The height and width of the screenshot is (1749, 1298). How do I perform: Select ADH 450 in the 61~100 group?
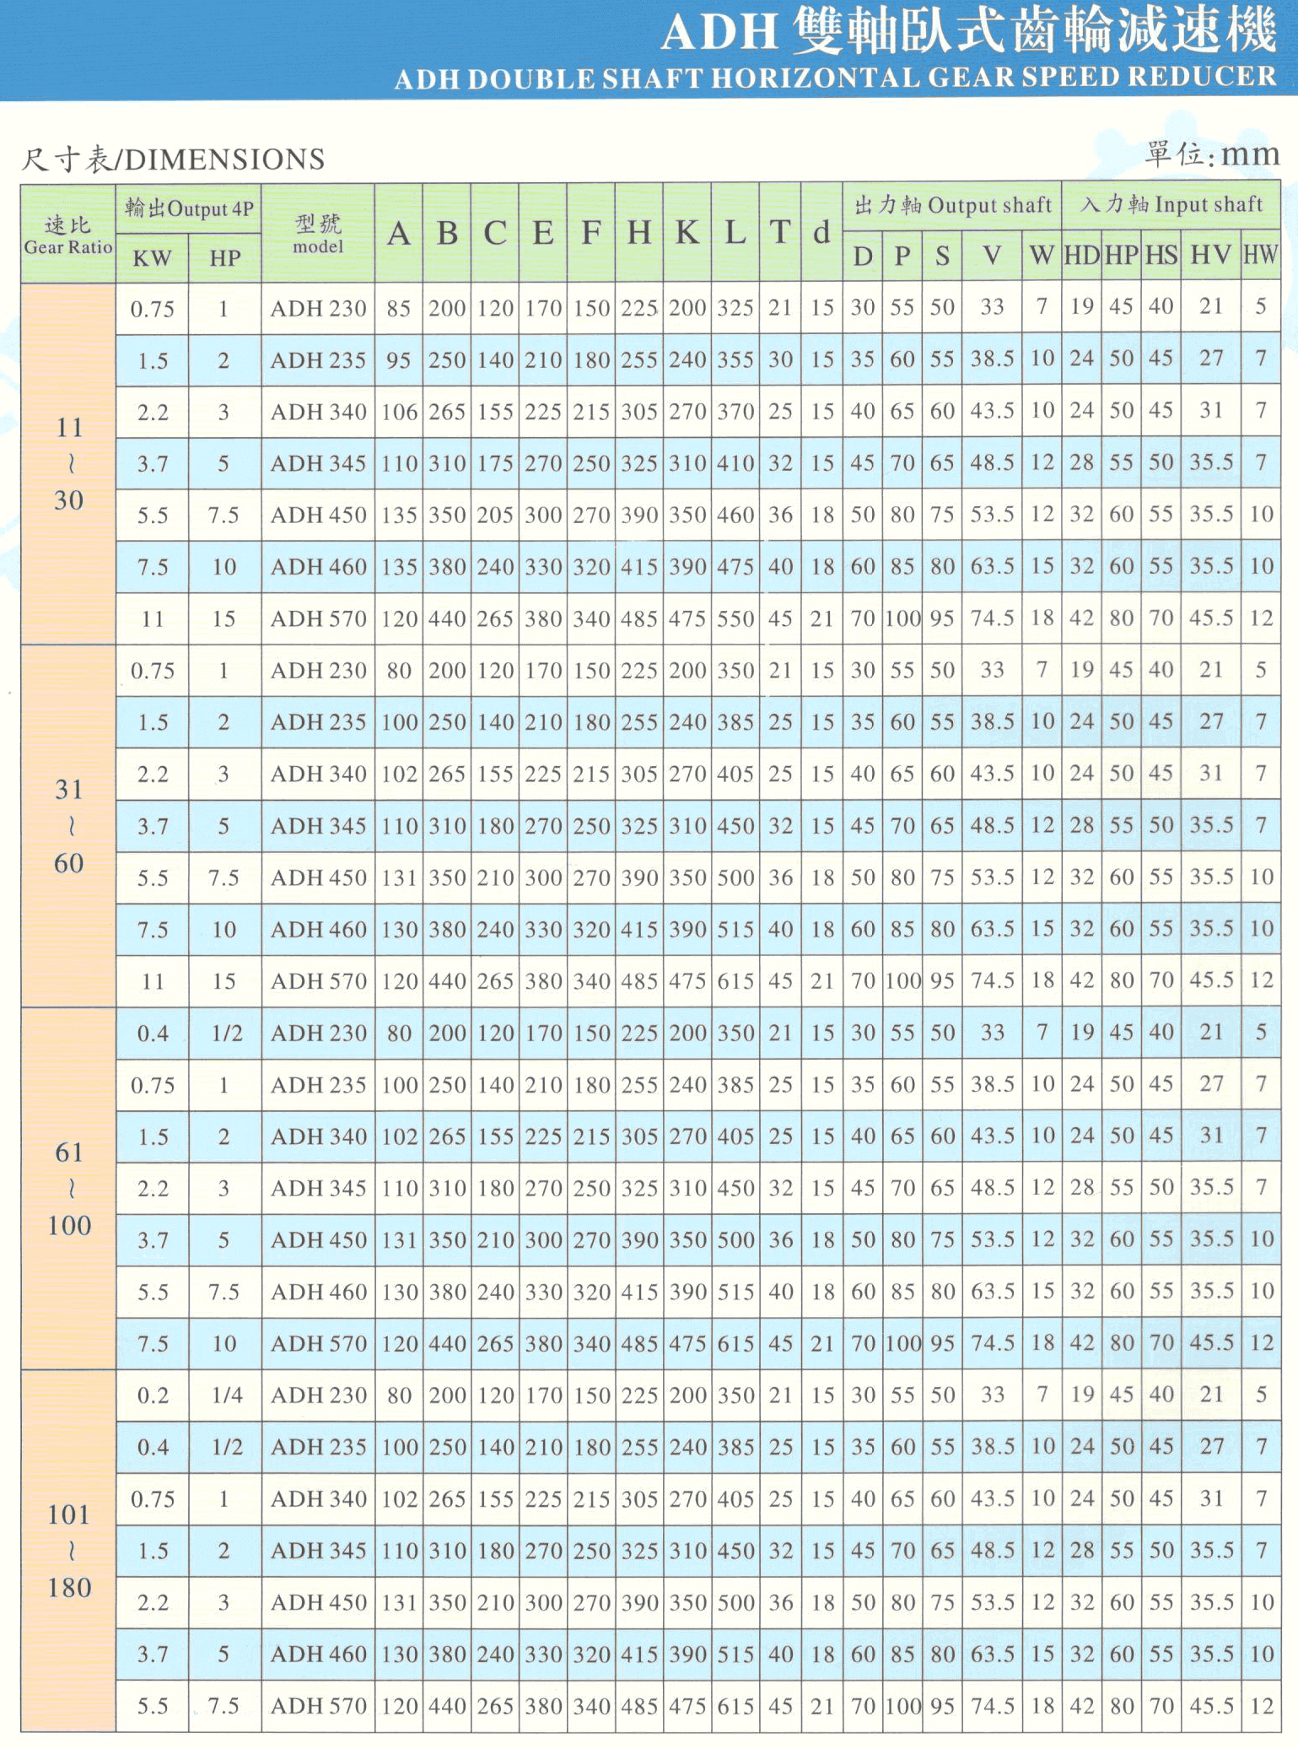coord(318,1239)
